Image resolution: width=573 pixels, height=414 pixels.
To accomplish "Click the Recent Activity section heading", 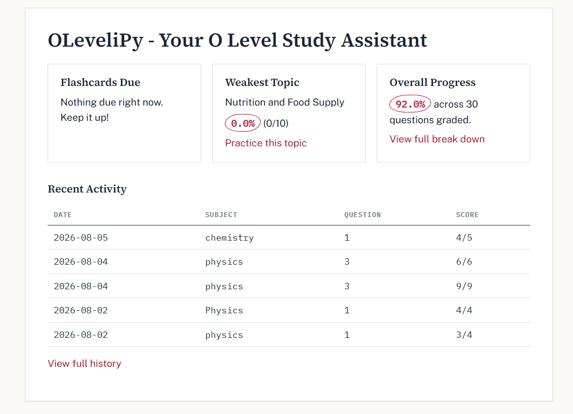I will pyautogui.click(x=87, y=189).
